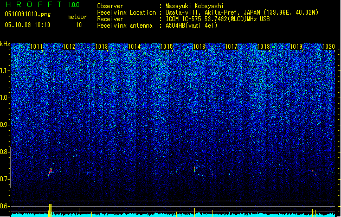The width and height of the screenshot is (341, 217).
Task: Click the 1015 time marker
Action: tap(166, 47)
